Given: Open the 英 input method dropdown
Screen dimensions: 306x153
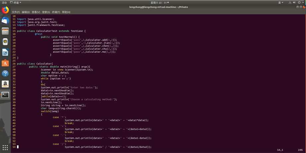Looking at the screenshot, I should click(x=281, y=3).
